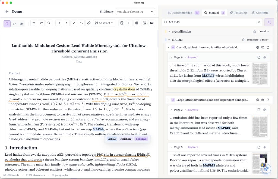Open Page 5 result in new window

pyautogui.click(x=259, y=147)
